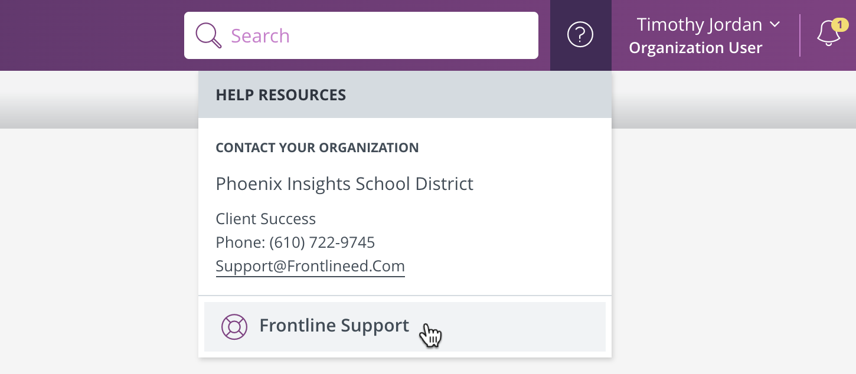Click the yellow notification count badge
The image size is (856, 374).
839,25
